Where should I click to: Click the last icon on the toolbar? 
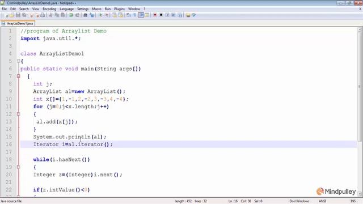(194, 15)
